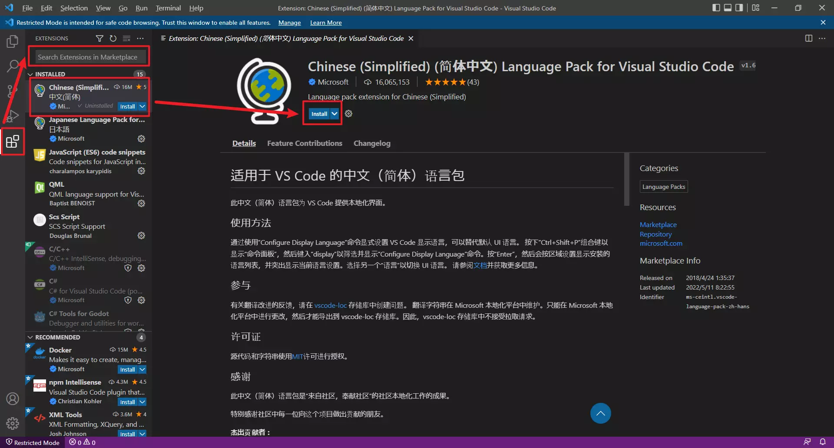Customize layout icon in title bar
The width and height of the screenshot is (834, 448).
(756, 8)
